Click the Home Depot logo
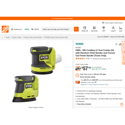The image size is (125, 125). click(x=5, y=29)
